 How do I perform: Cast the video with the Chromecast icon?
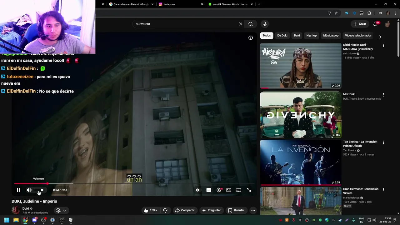(x=239, y=190)
